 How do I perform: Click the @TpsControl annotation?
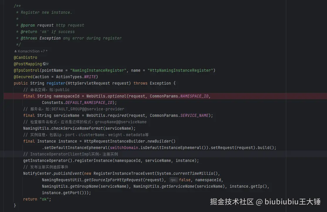pos(26,70)
